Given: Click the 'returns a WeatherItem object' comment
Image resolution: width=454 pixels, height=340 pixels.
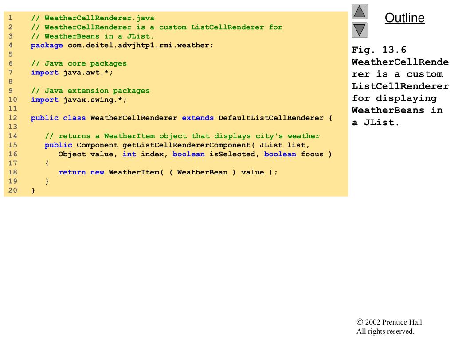Looking at the screenshot, I should 182,136.
